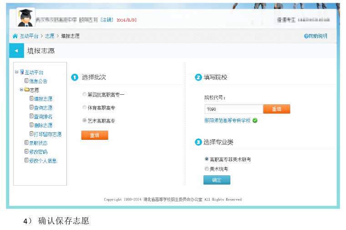Click the blue back arrow beside 填报志愿
This screenshot has width=346, height=230.
tap(16, 51)
